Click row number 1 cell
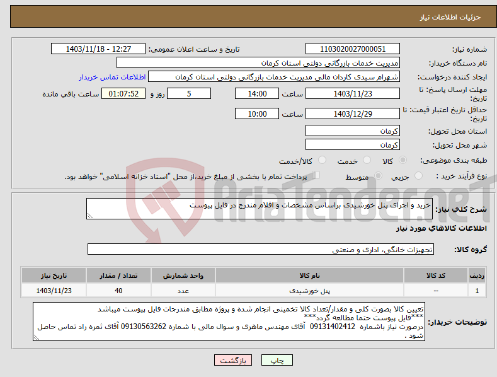Screen dimensions: 497x377 [x=477, y=291]
